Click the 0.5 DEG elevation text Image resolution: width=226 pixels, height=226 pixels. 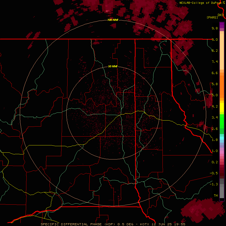coord(126,224)
